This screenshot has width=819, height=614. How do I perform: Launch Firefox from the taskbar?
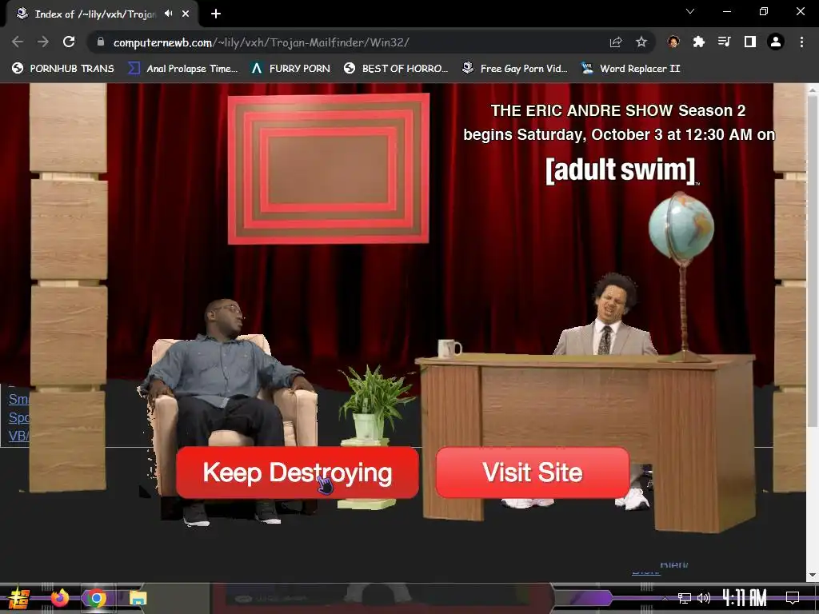(x=59, y=598)
